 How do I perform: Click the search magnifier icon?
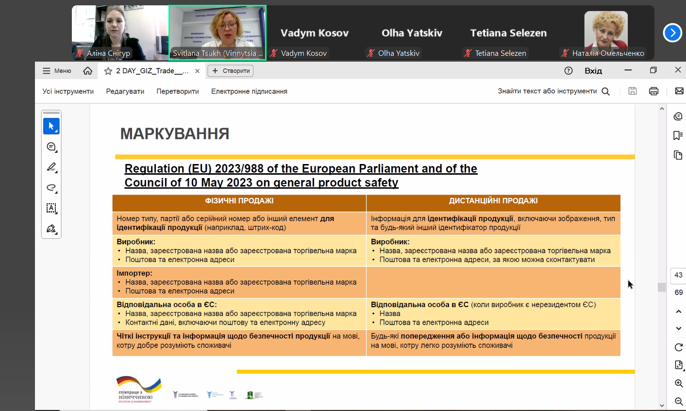[x=606, y=91]
